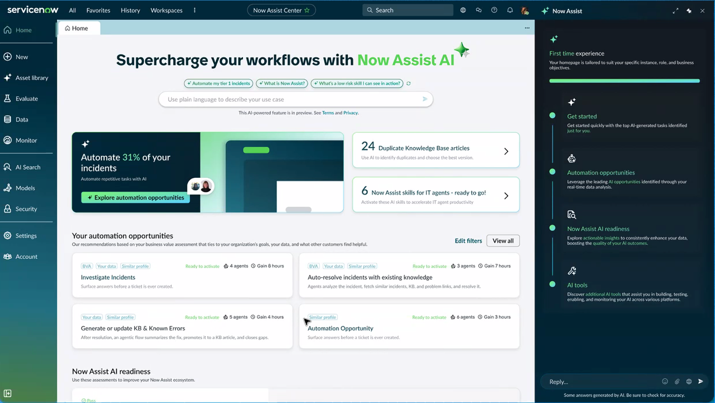Open Home in the left sidebar

point(18,30)
